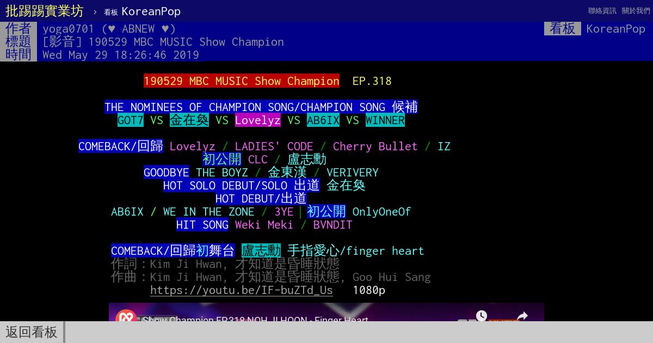Click the nominee WINNER
This screenshot has width=653, height=343.
(385, 120)
